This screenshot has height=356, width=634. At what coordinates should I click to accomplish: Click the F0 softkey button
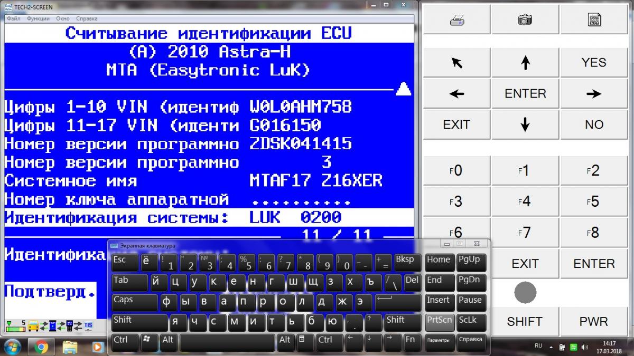(456, 170)
